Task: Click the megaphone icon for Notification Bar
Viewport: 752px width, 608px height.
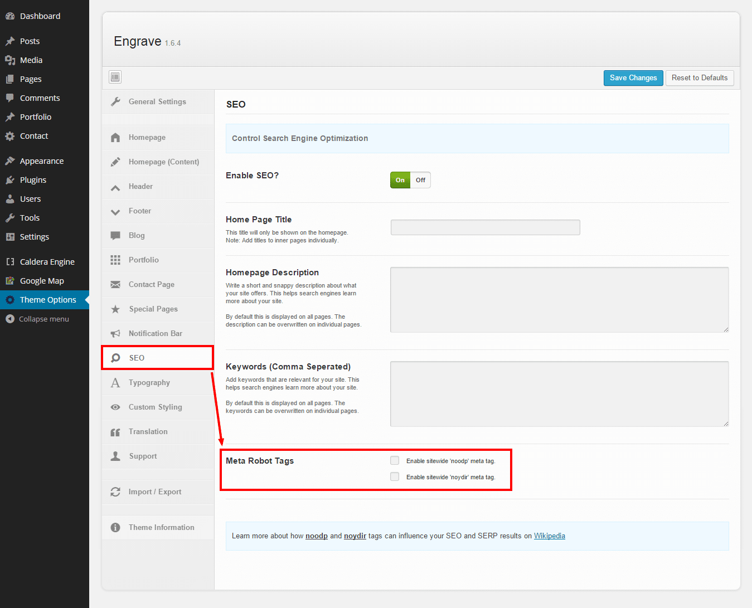Action: coord(115,334)
